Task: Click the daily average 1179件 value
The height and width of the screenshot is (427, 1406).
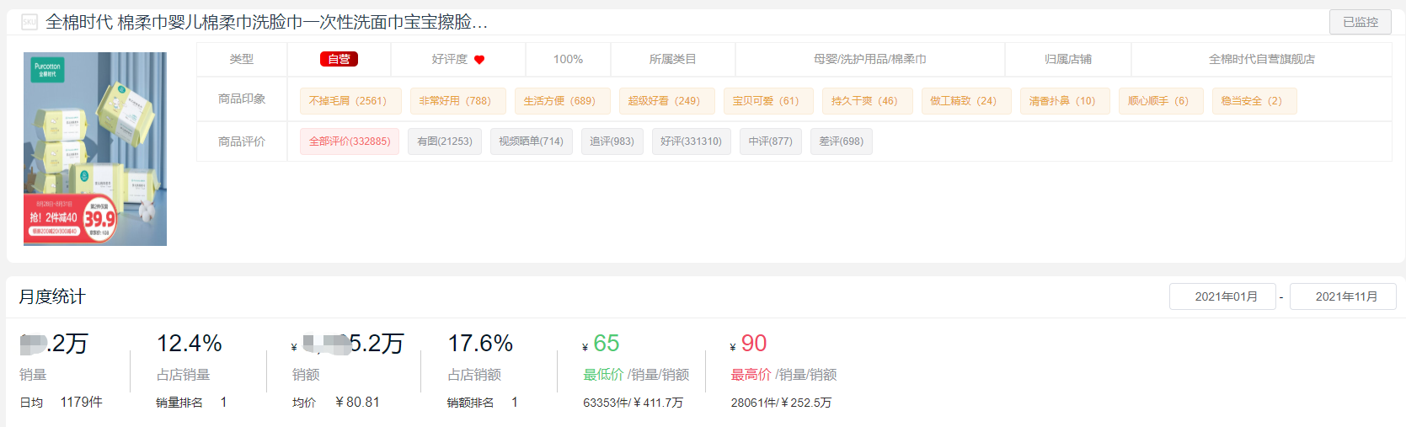Action: pyautogui.click(x=81, y=403)
